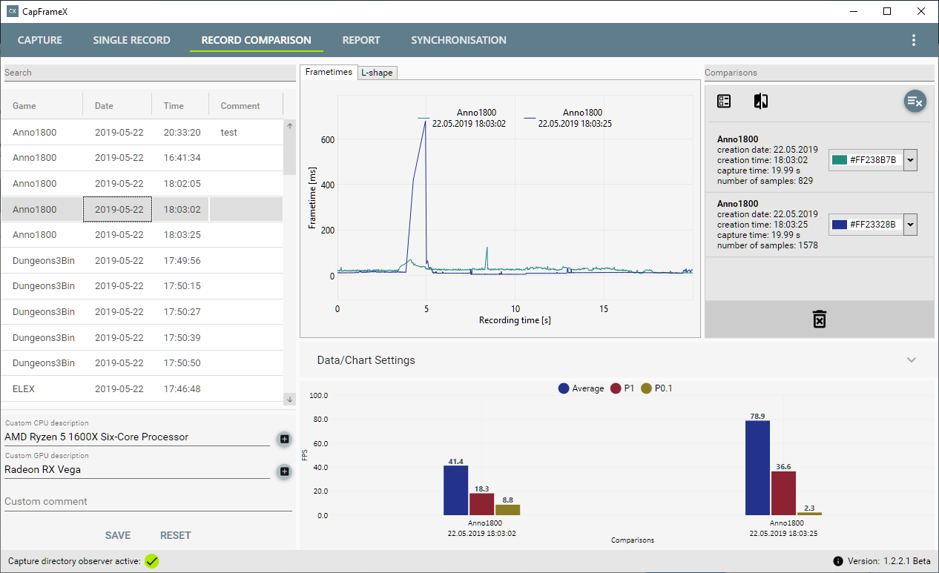The image size is (939, 573).
Task: Add the CPU description with its plus icon
Action: [x=284, y=439]
